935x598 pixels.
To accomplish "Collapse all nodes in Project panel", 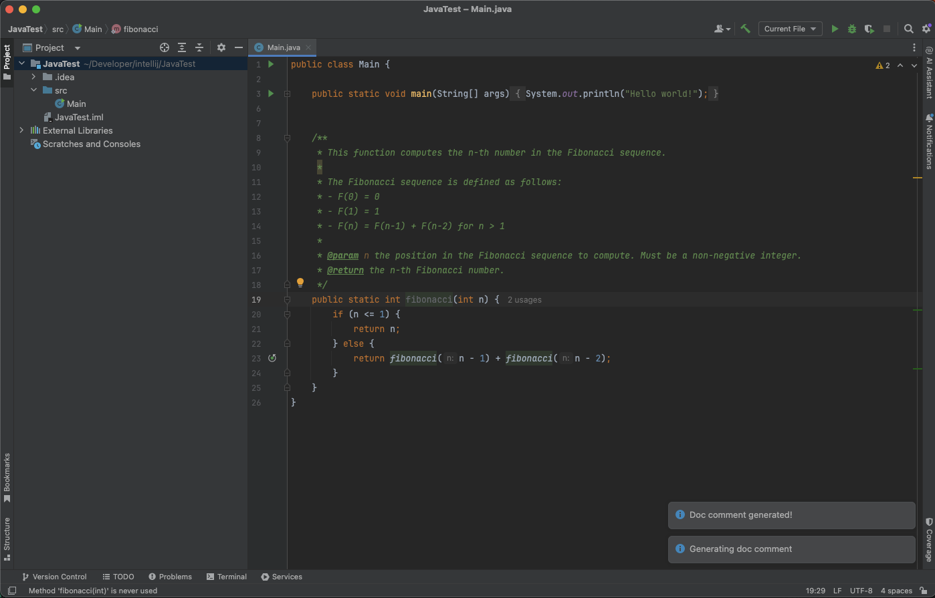I will [199, 47].
